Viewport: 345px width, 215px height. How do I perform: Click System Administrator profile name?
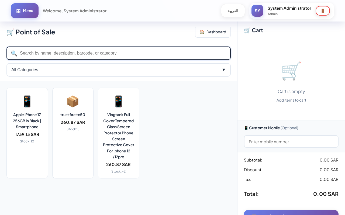click(289, 8)
